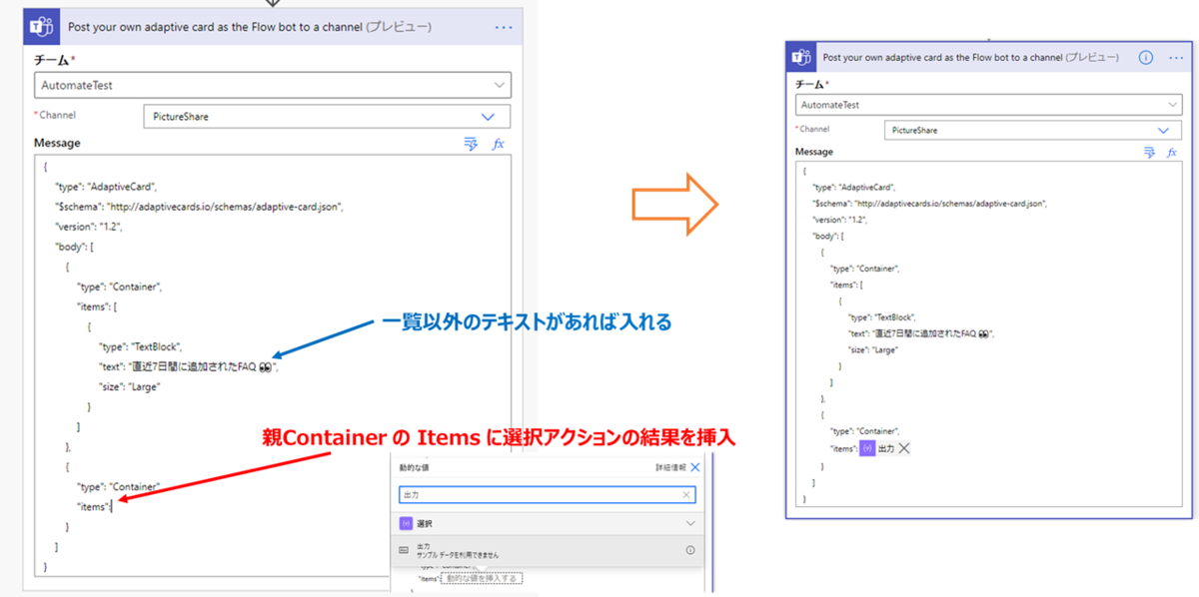The width and height of the screenshot is (1199, 597).
Task: Click "size": "Large" line in right Message
Action: pos(874,349)
